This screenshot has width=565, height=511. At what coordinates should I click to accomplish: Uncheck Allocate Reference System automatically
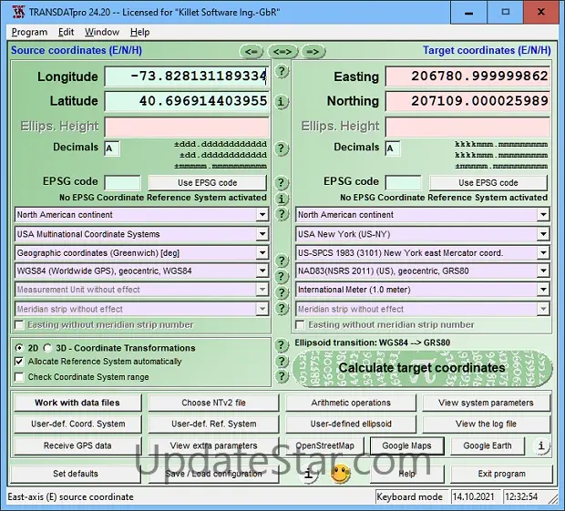19,362
